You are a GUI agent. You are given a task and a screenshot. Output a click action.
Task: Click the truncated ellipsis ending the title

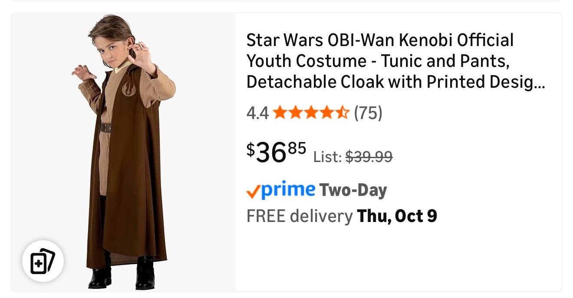(540, 83)
